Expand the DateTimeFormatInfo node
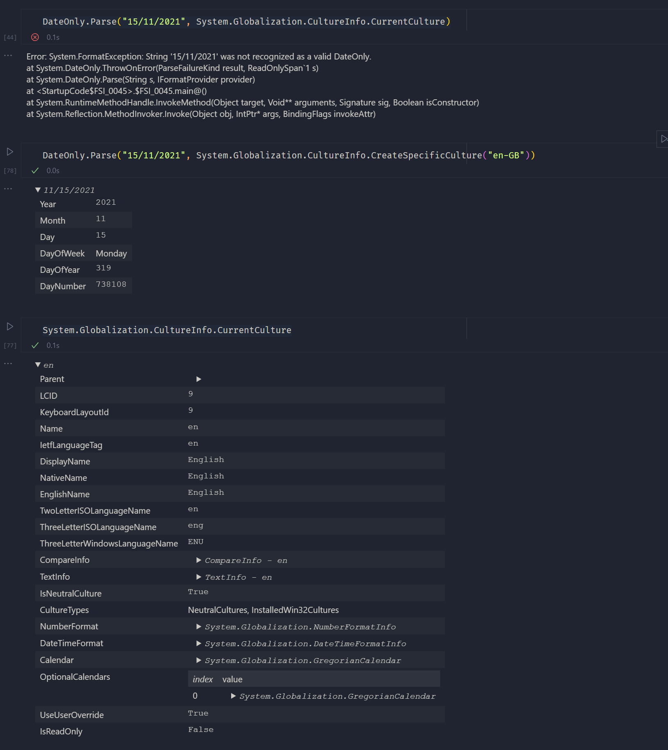The height and width of the screenshot is (750, 668). (200, 643)
